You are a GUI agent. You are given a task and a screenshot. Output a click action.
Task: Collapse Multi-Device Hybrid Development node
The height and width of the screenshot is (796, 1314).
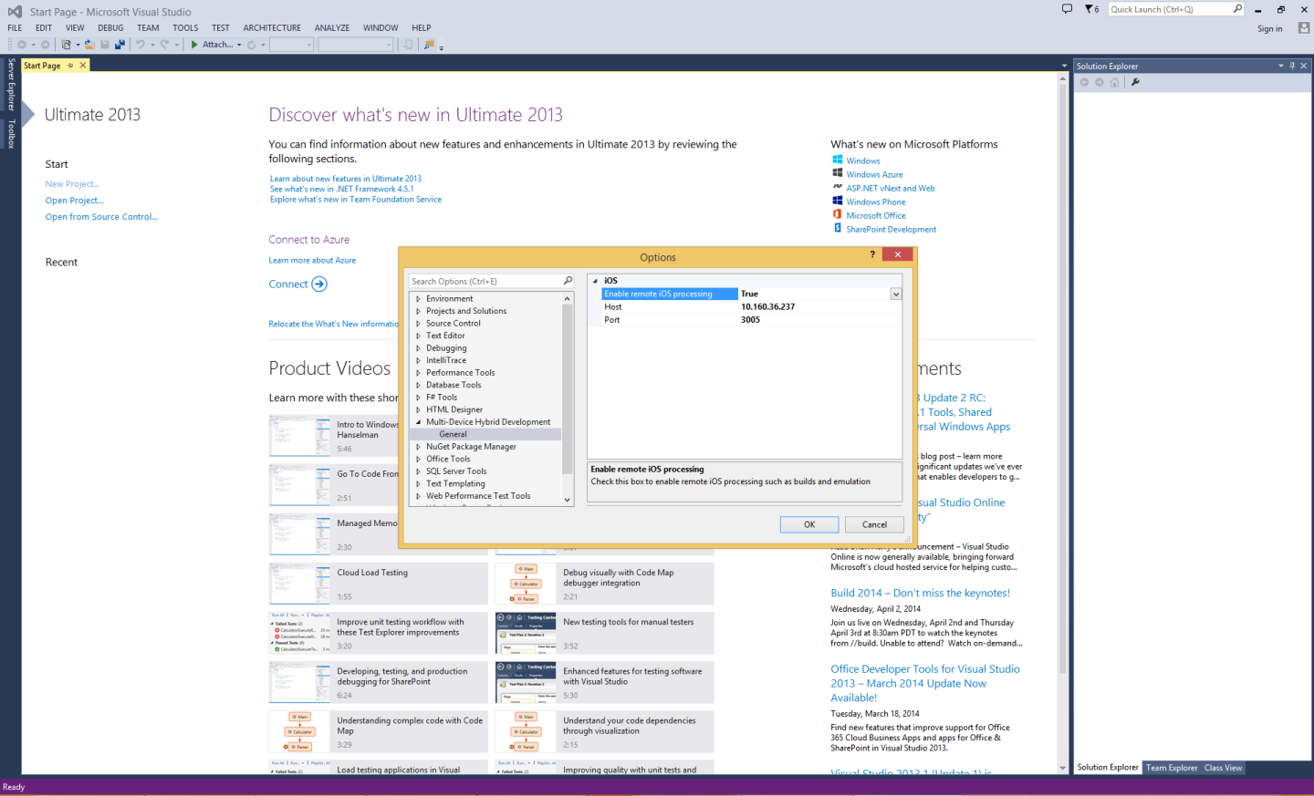pos(418,422)
